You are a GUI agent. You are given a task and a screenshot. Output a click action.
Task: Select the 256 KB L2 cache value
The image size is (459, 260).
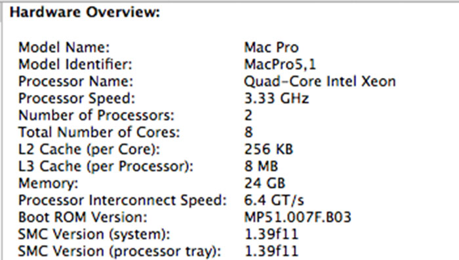click(268, 149)
